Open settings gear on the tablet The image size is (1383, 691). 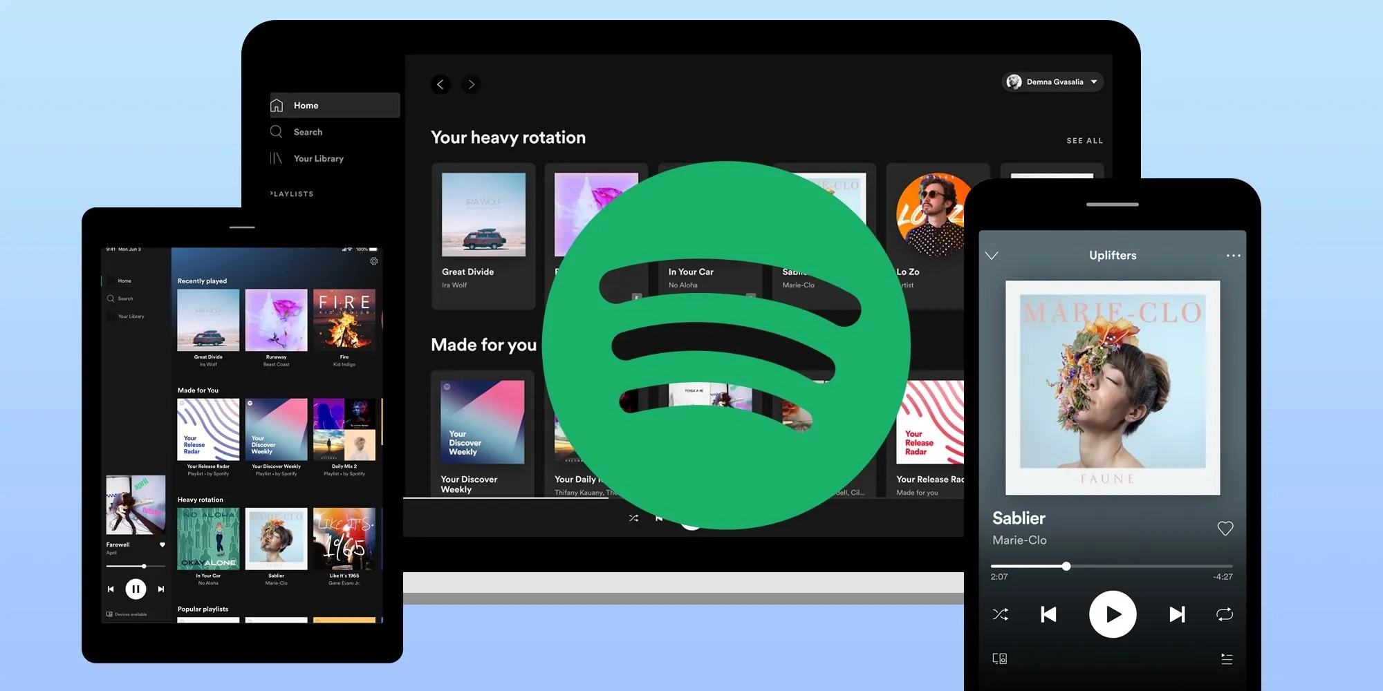pos(374,261)
